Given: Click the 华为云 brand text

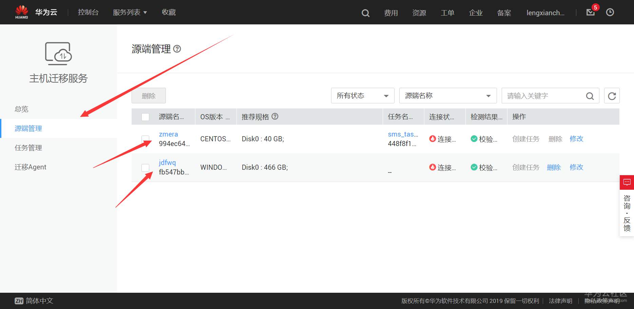Looking at the screenshot, I should click(46, 12).
